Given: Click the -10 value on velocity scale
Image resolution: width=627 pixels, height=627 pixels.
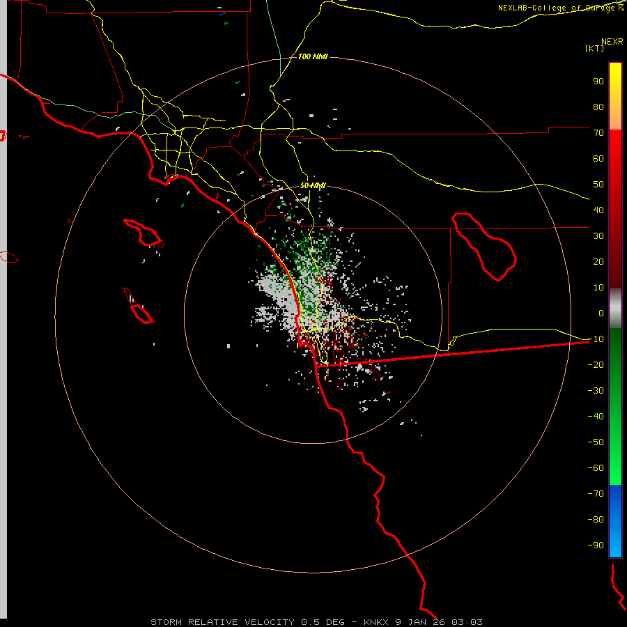Looking at the screenshot, I should click(x=596, y=339).
